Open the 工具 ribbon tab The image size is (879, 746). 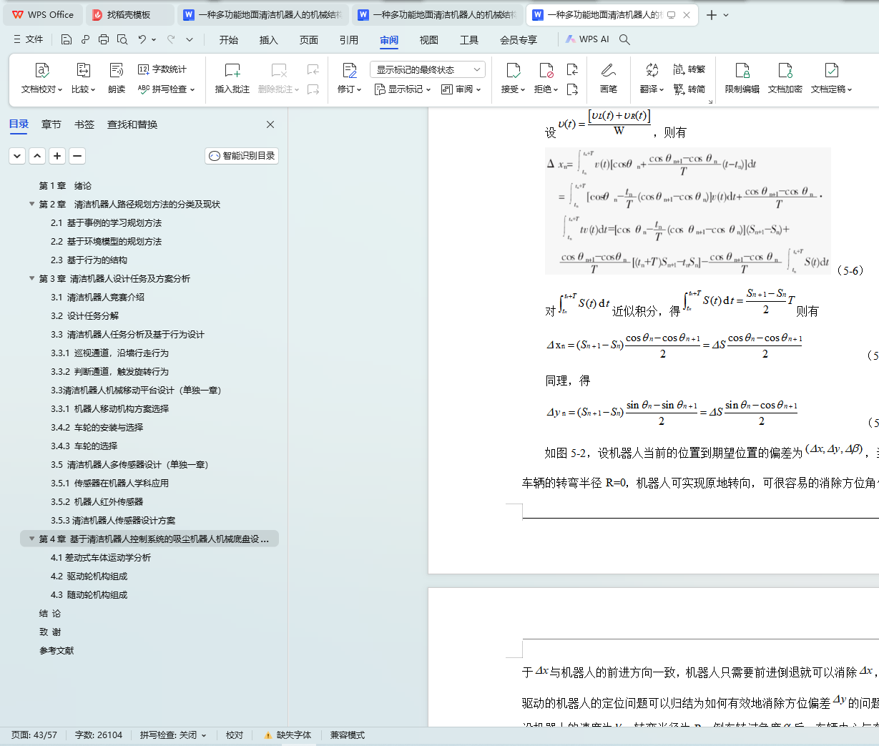469,40
